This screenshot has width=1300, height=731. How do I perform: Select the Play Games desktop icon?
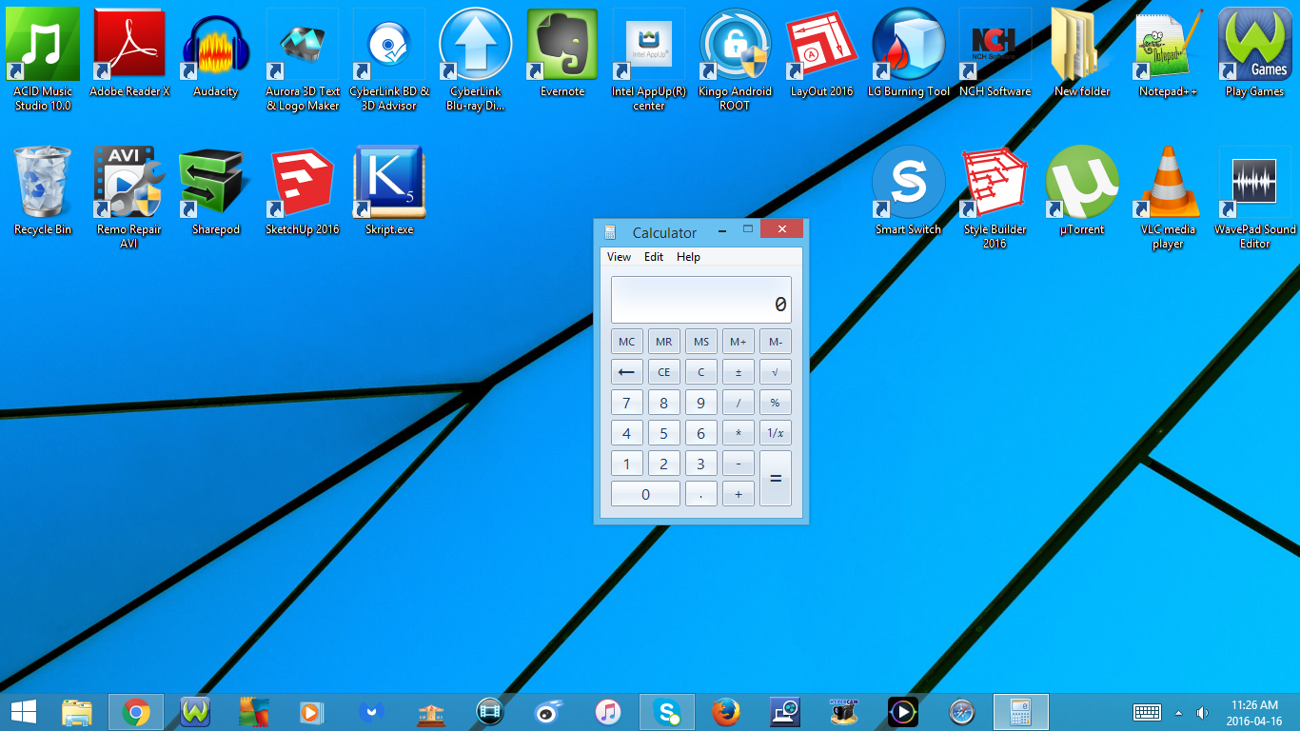point(1255,45)
